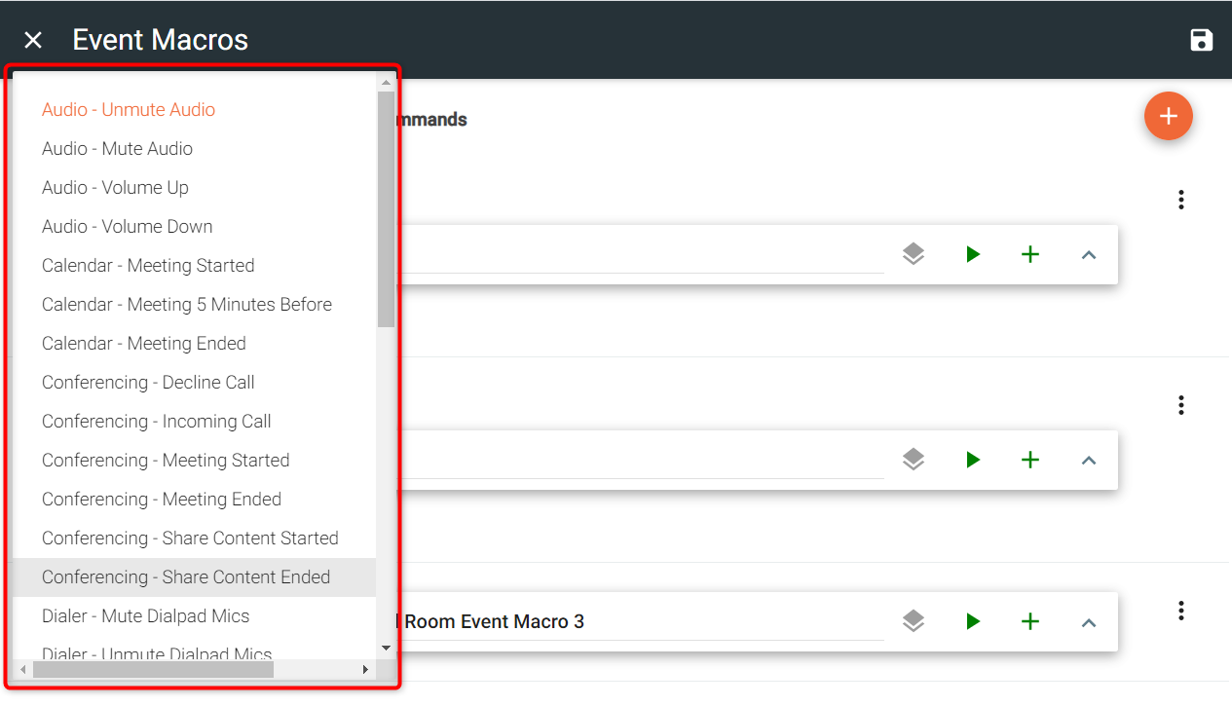Play Room Event Macro 3
The height and width of the screenshot is (706, 1232).
pos(972,621)
